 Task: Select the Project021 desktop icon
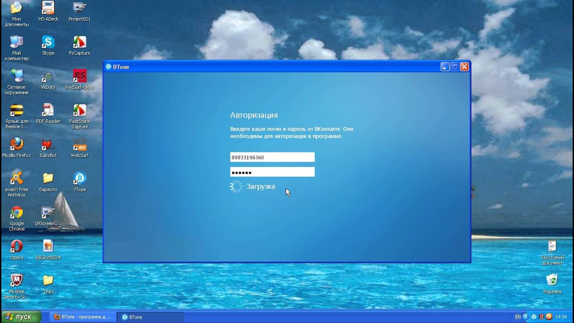click(79, 11)
